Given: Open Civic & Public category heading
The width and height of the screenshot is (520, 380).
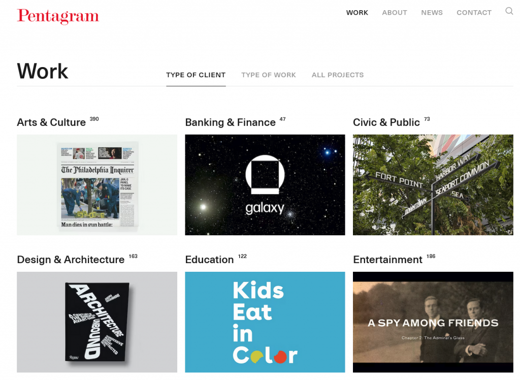Looking at the screenshot, I should point(386,122).
